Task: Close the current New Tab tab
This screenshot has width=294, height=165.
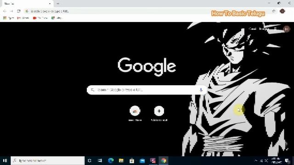Action: [x=50, y=4]
